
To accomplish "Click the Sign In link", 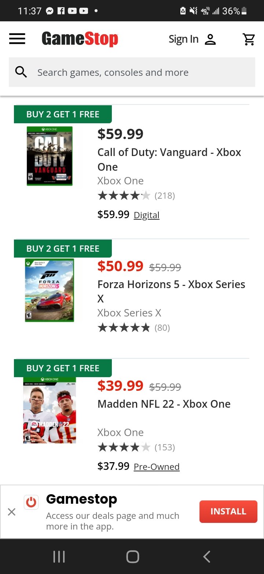I will [x=183, y=39].
